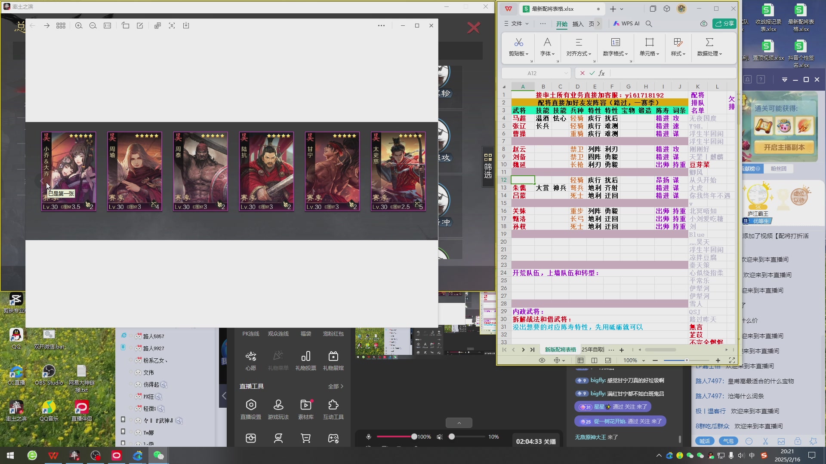Switch to normal view in WPS status bar
The height and width of the screenshot is (464, 826).
pyautogui.click(x=580, y=360)
